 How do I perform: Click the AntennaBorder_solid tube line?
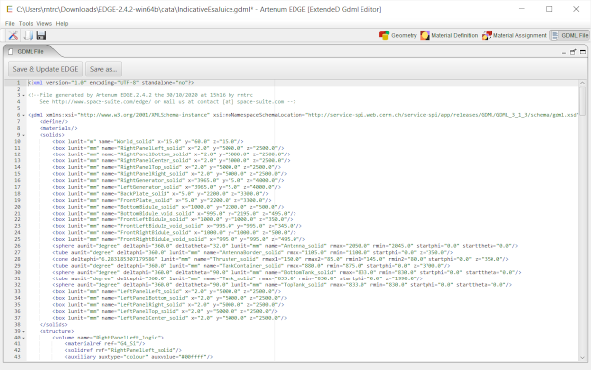pos(253,253)
